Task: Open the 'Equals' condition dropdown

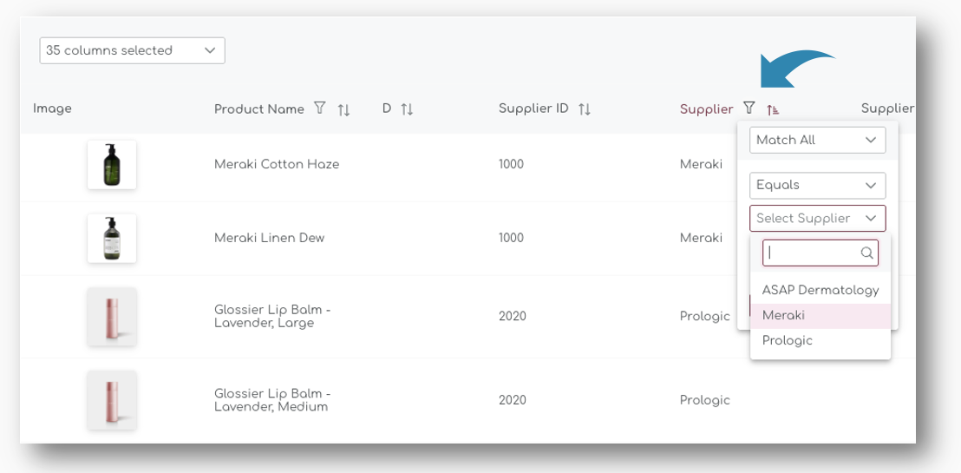Action: 817,185
